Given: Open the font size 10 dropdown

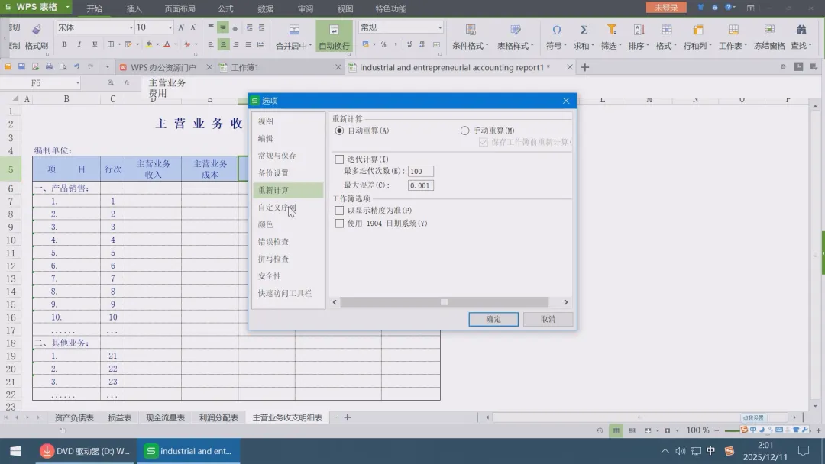Looking at the screenshot, I should (170, 27).
